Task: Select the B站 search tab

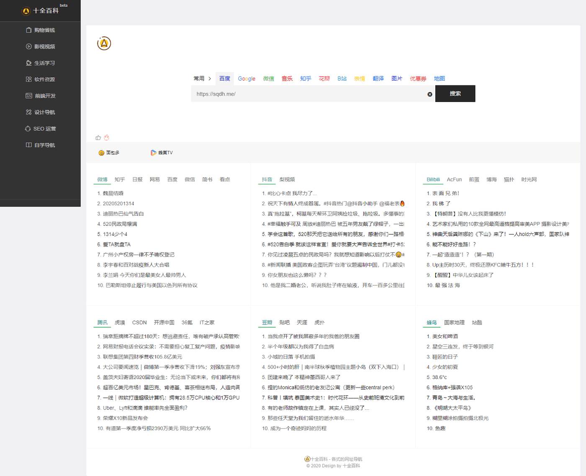Action: coord(342,79)
